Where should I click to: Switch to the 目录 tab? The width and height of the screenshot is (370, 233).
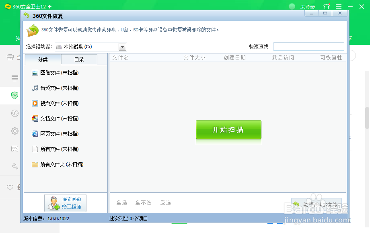click(79, 59)
